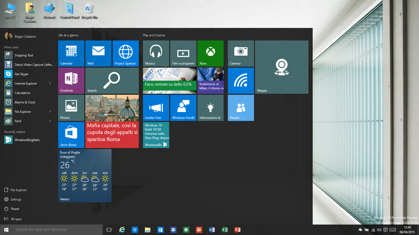Open Get Skype from Most used
Image resolution: width=419 pixels, height=235 pixels.
[x=28, y=74]
